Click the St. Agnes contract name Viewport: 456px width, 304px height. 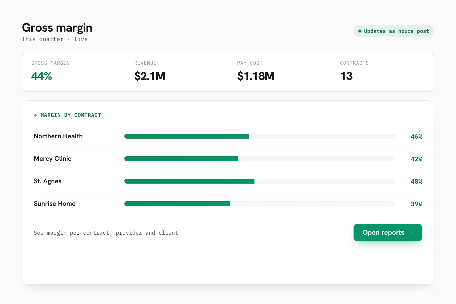47,181
